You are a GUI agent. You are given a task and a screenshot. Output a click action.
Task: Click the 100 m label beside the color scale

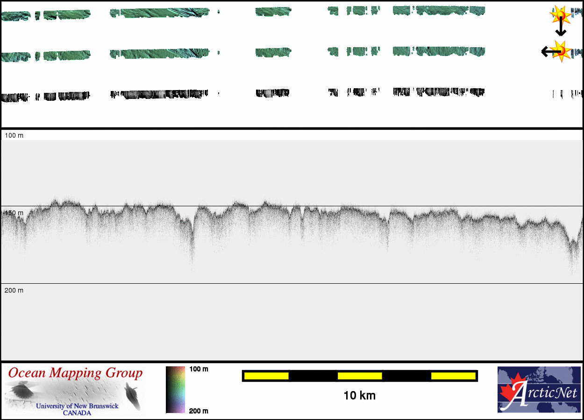(x=199, y=369)
